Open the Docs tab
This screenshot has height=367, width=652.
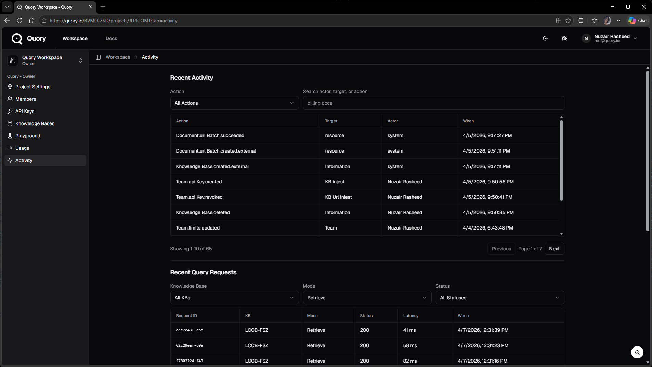pyautogui.click(x=111, y=38)
